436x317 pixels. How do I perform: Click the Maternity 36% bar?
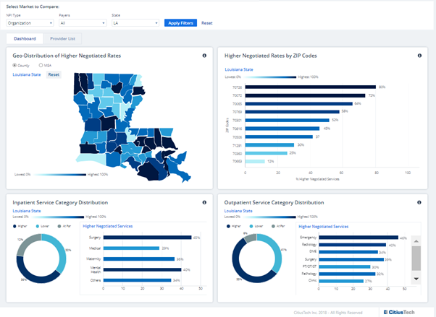coord(139,259)
